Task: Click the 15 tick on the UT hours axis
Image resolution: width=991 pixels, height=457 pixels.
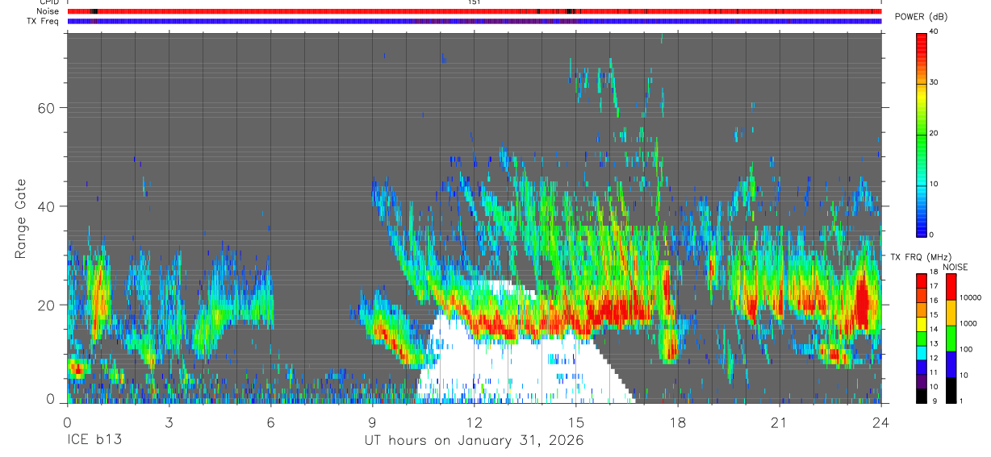Action: pos(575,422)
